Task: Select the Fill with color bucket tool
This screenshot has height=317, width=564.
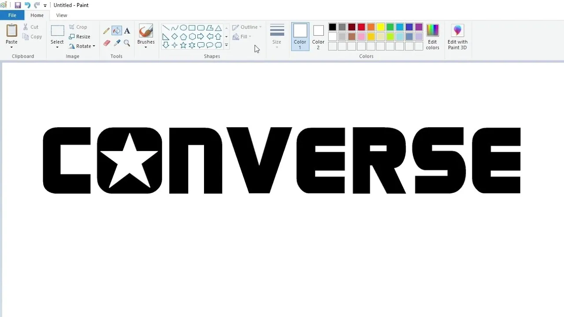Action: [x=116, y=31]
